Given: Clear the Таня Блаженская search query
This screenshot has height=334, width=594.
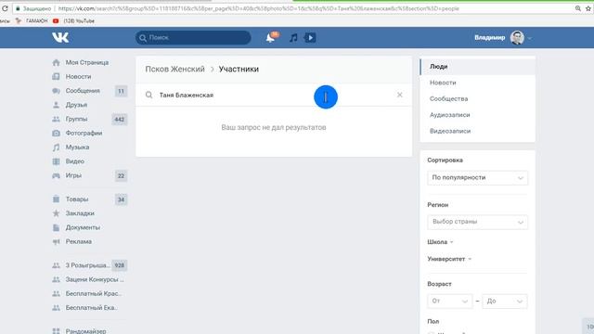Looking at the screenshot, I should 400,95.
